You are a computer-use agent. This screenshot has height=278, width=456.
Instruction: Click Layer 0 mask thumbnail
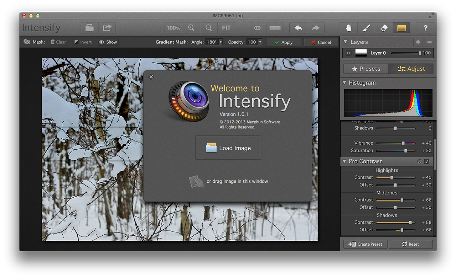point(361,53)
